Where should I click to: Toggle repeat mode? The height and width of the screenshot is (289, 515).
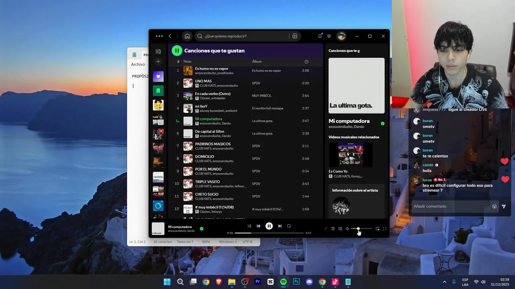point(289,226)
